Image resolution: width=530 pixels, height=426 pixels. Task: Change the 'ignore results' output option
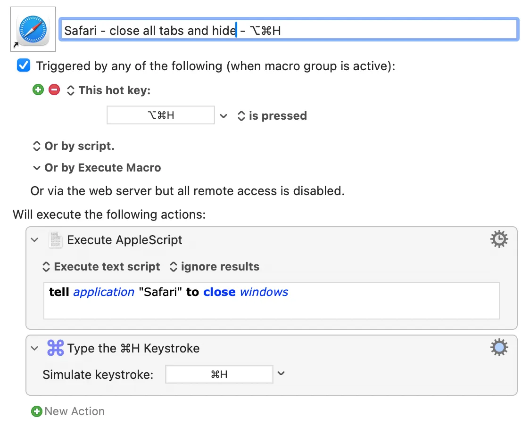point(215,267)
